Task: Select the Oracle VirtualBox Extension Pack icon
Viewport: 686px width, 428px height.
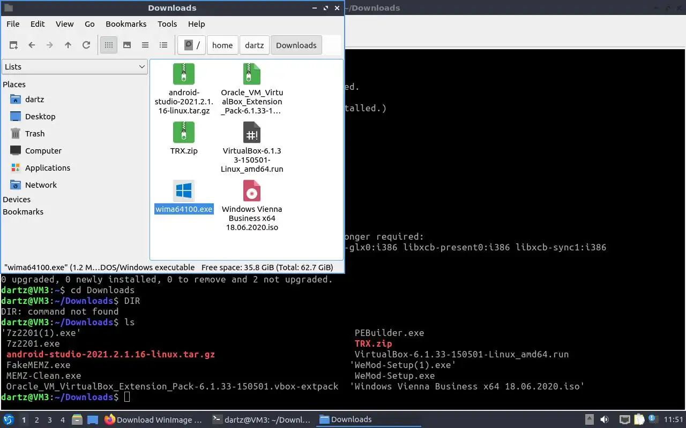Action: (252, 74)
